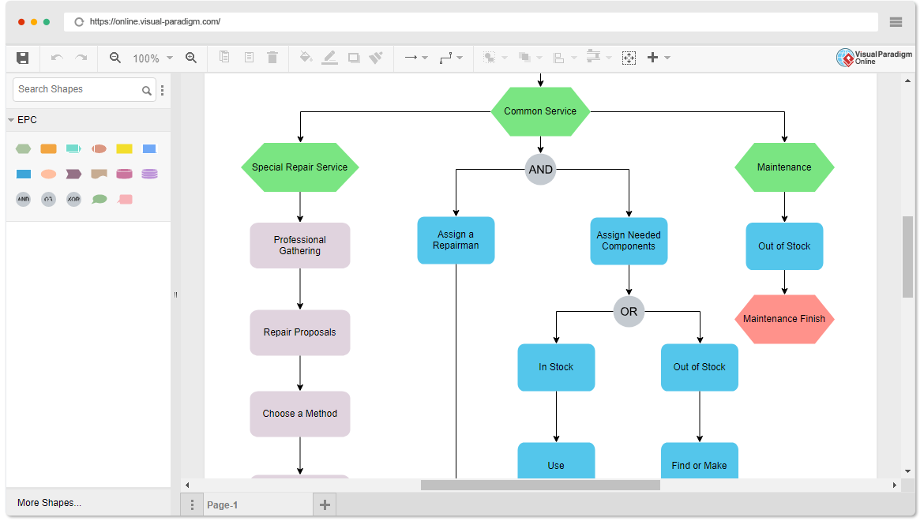Click the horizontal scrollbar thumb
924x525 pixels.
coord(540,485)
